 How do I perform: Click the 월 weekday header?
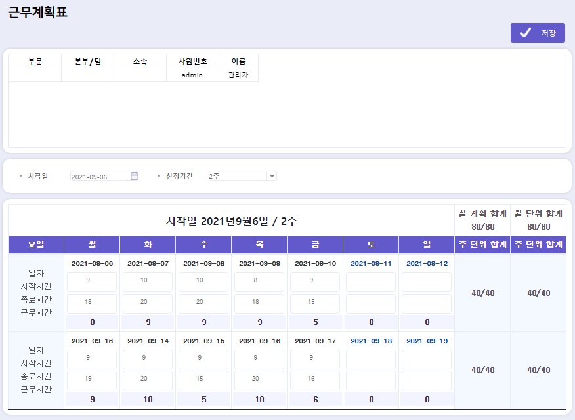pyautogui.click(x=92, y=244)
